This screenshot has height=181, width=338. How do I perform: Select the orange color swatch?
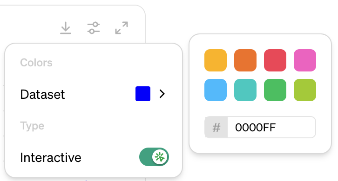point(245,60)
